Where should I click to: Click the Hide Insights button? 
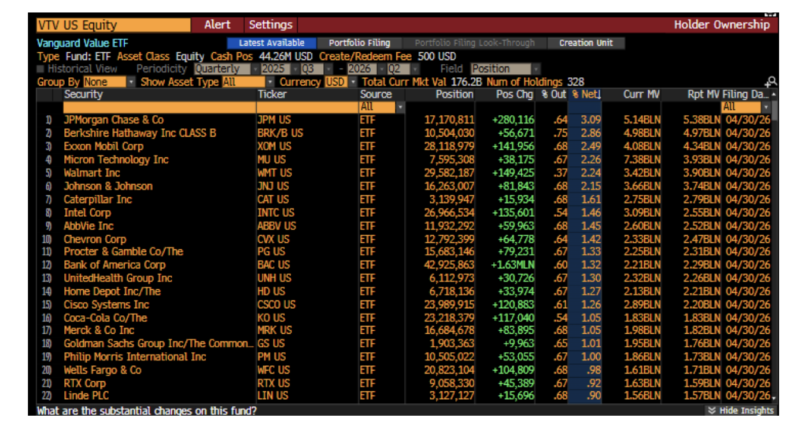click(x=741, y=410)
